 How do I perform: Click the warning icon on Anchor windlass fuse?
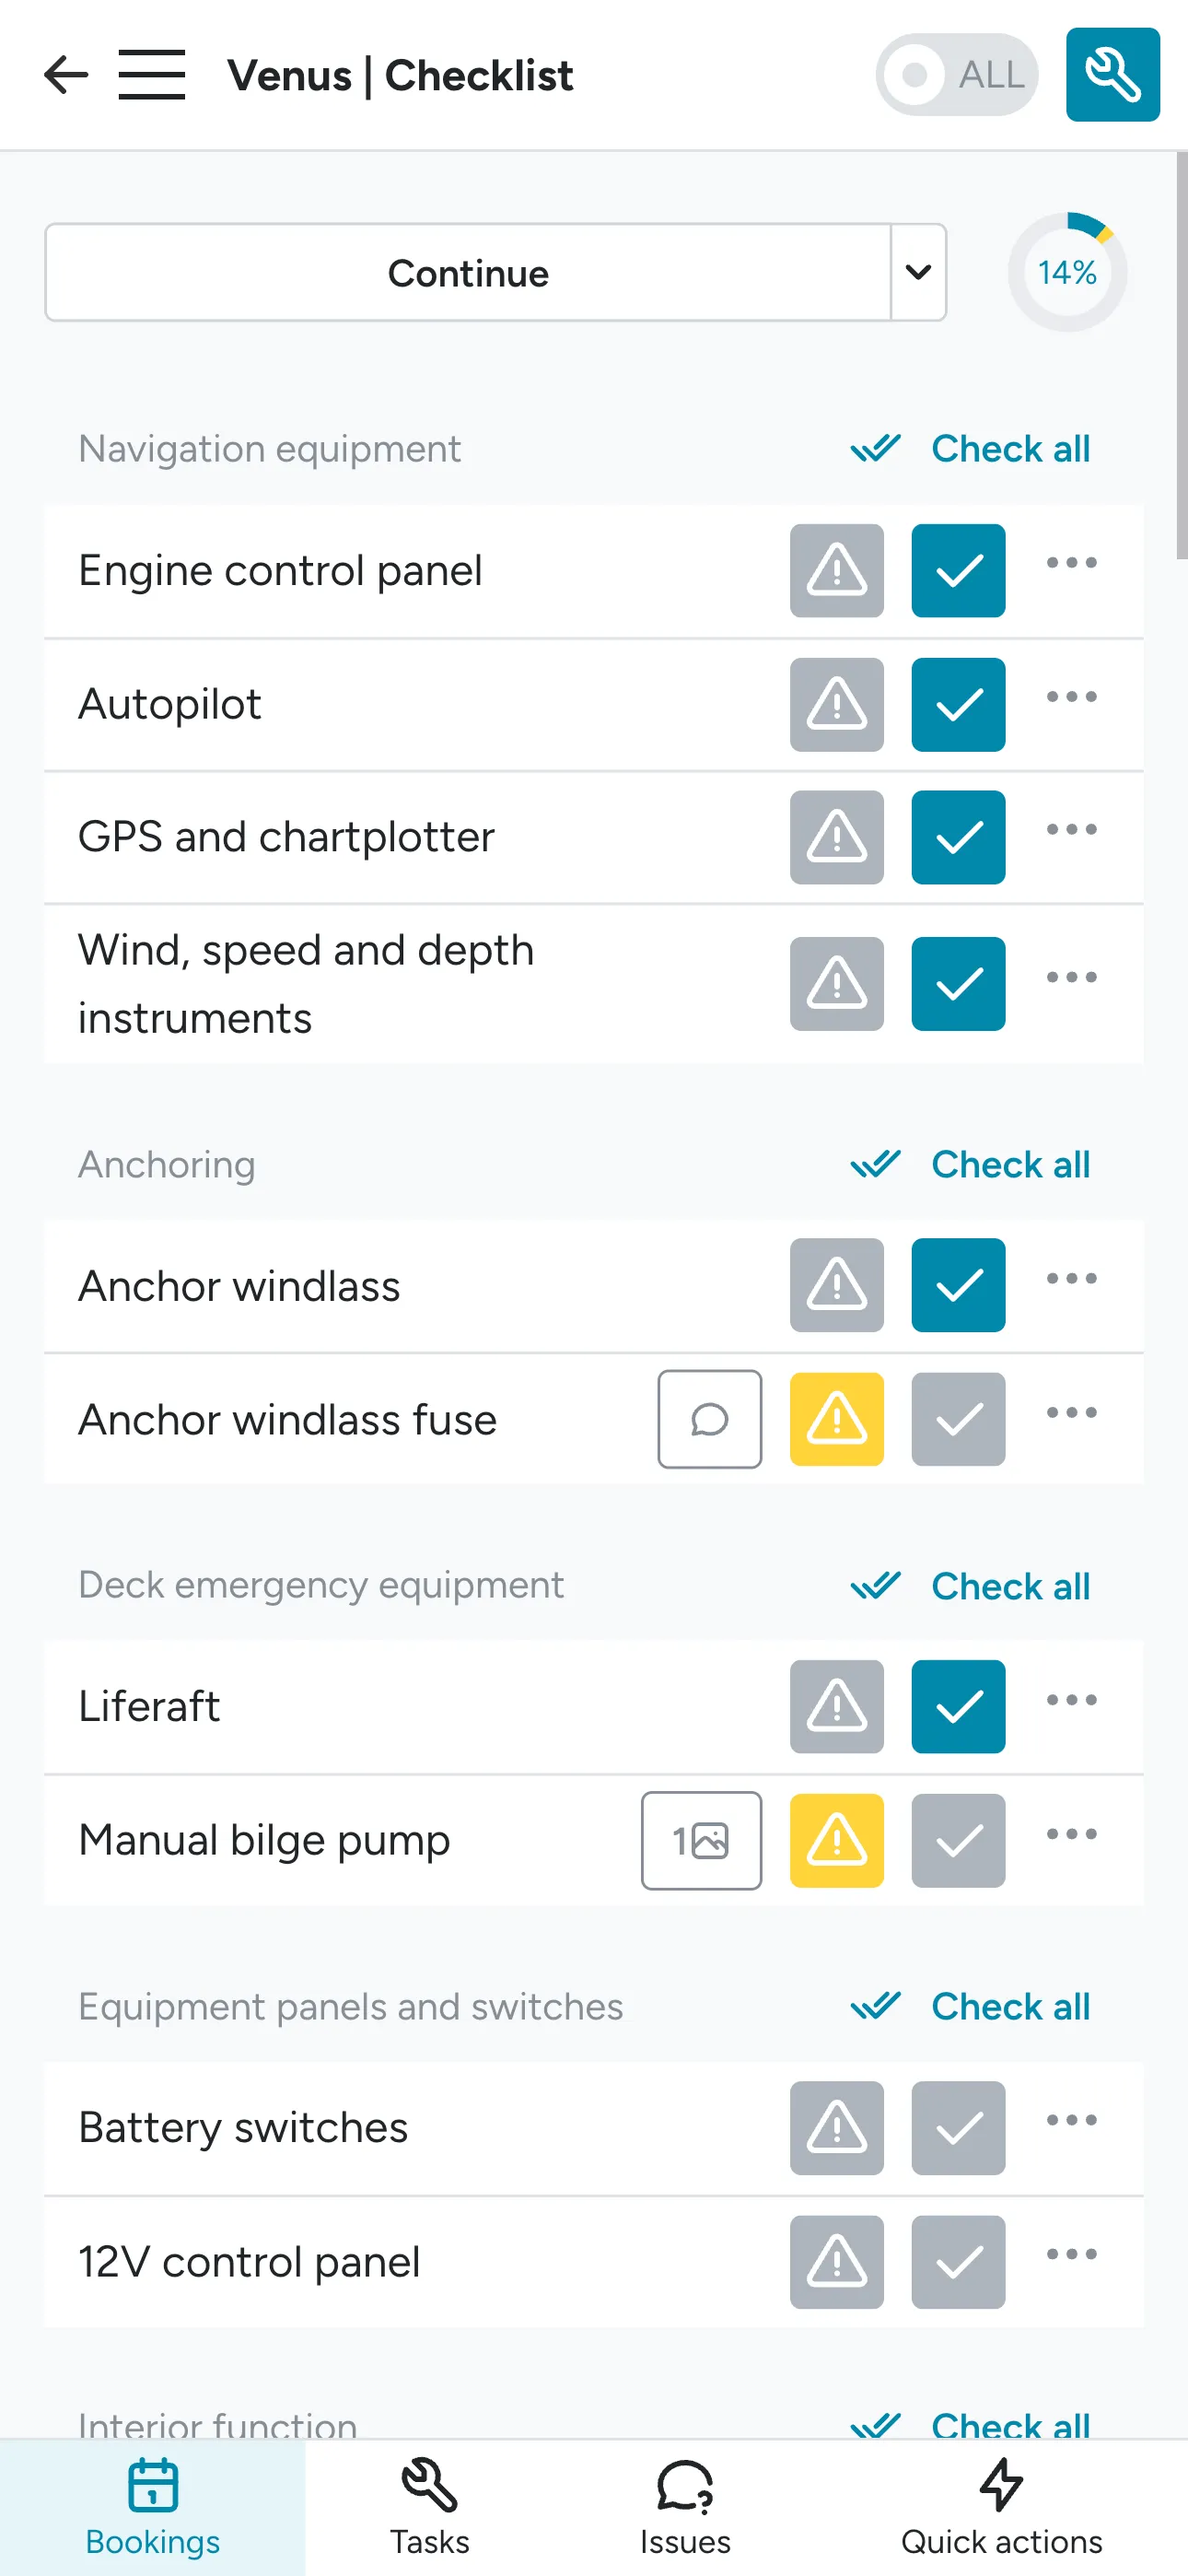[x=836, y=1419]
